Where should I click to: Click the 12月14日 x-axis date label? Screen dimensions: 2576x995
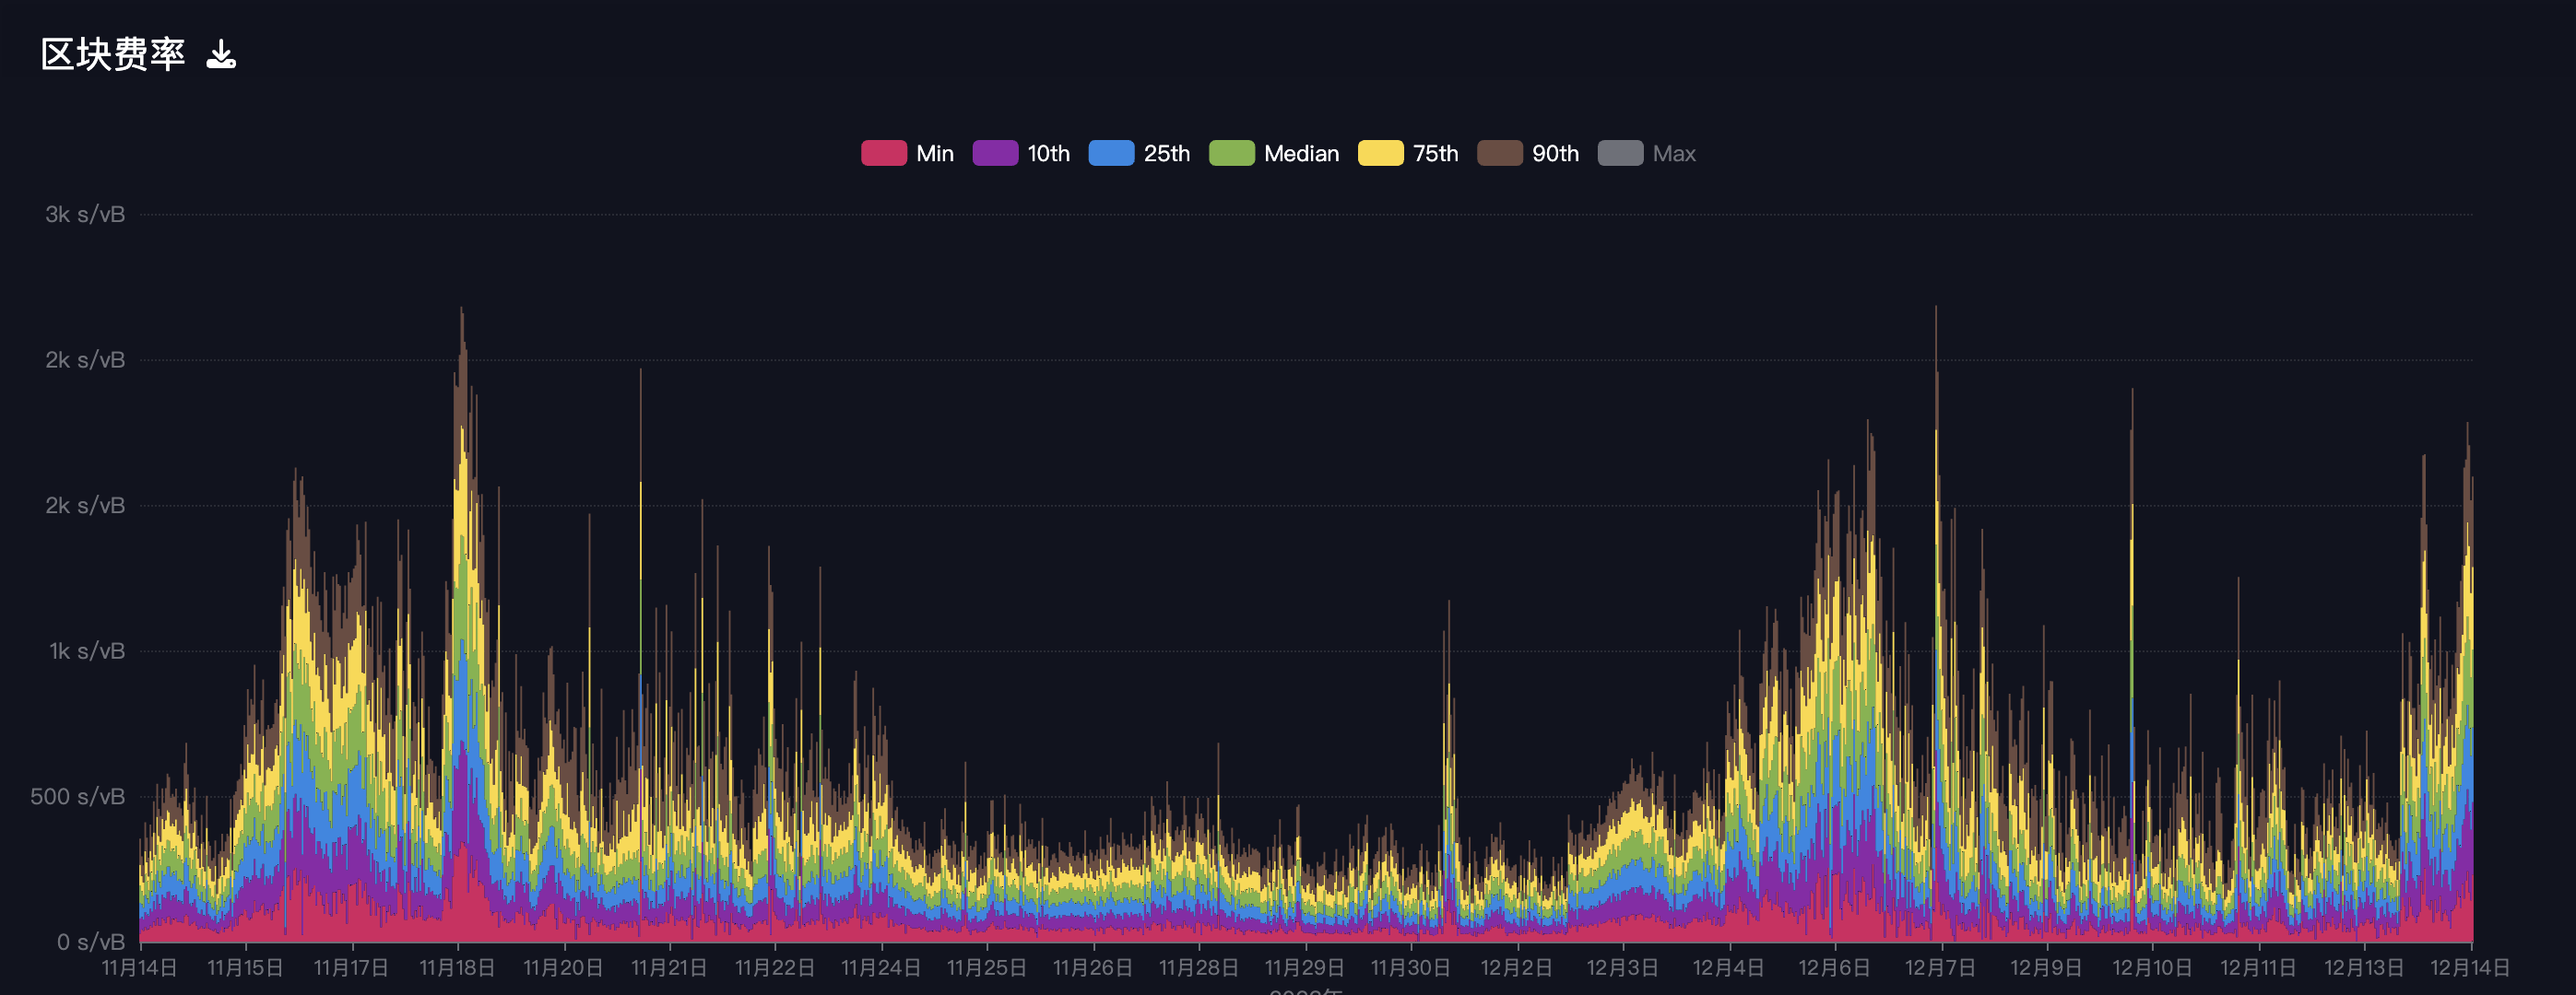[2469, 967]
